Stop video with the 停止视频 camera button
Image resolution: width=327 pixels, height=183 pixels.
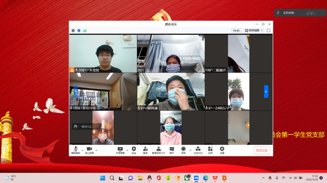pyautogui.click(x=89, y=150)
